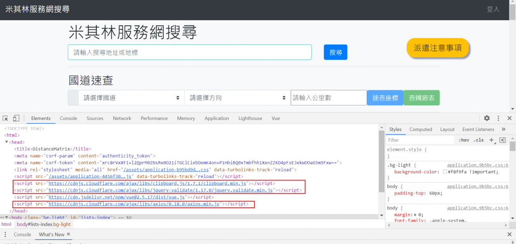Open the Performance tab
The height and width of the screenshot is (244, 516).
coord(154,118)
